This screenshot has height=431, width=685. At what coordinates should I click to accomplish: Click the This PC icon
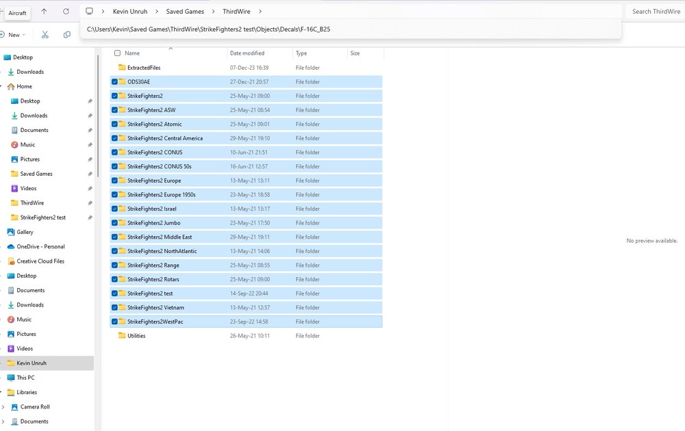coord(11,378)
